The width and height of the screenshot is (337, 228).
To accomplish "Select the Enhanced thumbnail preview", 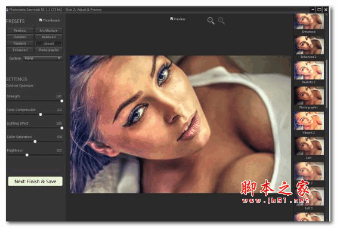I will [309, 21].
